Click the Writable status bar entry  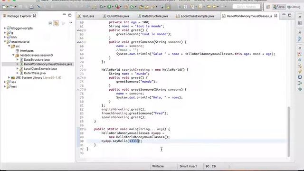click(158, 166)
